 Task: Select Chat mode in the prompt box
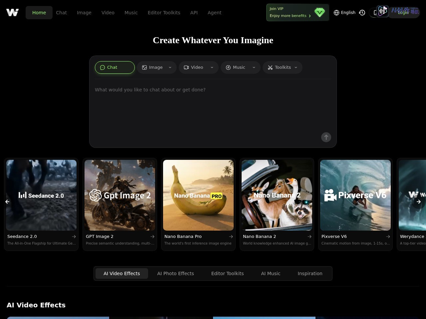pos(115,67)
